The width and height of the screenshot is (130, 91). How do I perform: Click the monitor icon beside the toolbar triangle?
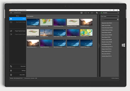(86, 13)
